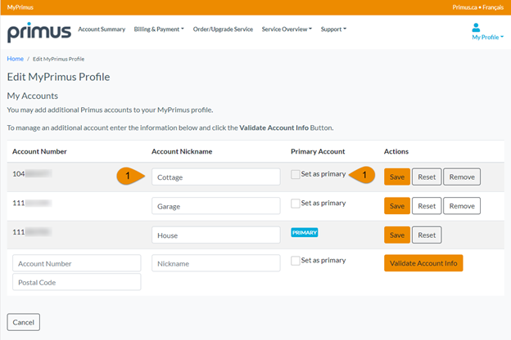Focus the Postal Code field
The width and height of the screenshot is (511, 340).
(77, 282)
